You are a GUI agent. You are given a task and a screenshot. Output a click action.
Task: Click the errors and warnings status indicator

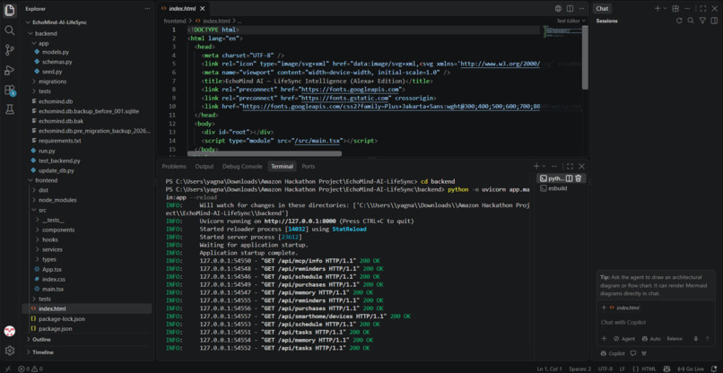coord(30,369)
